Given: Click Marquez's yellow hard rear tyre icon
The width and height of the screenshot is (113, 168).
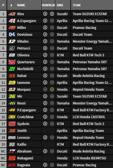Looking at the screenshot, I should point(52,89).
